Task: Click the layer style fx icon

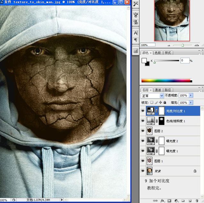Action: (x=162, y=200)
